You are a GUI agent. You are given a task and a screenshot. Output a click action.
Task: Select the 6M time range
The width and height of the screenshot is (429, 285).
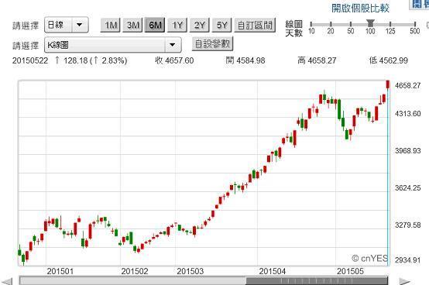click(155, 25)
